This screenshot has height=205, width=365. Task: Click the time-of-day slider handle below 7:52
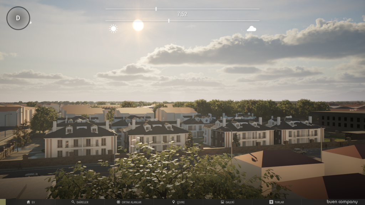click(169, 21)
